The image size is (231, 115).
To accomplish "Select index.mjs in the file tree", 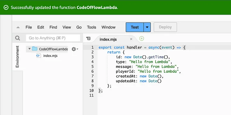I will (50, 56).
